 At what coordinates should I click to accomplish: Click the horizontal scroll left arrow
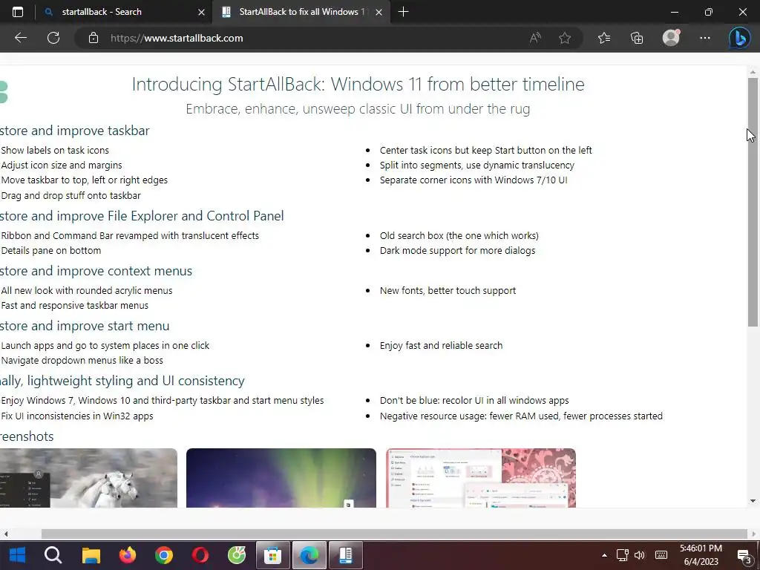tap(6, 534)
